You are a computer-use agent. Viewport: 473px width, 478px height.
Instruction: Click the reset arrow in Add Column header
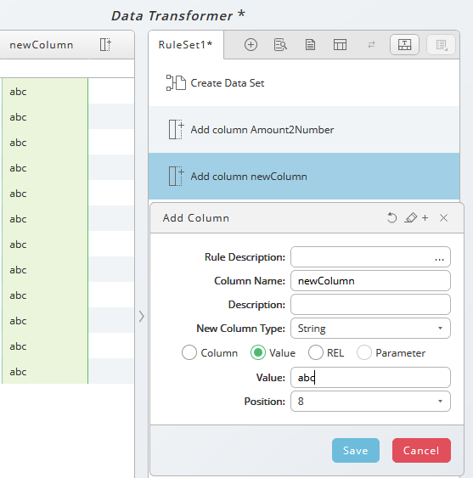391,218
